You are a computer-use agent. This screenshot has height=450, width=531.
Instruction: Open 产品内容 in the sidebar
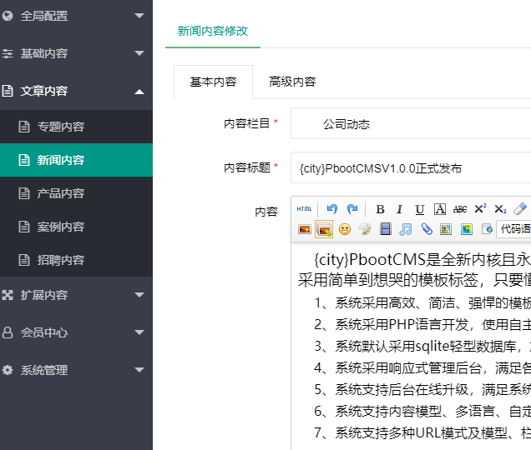click(61, 193)
